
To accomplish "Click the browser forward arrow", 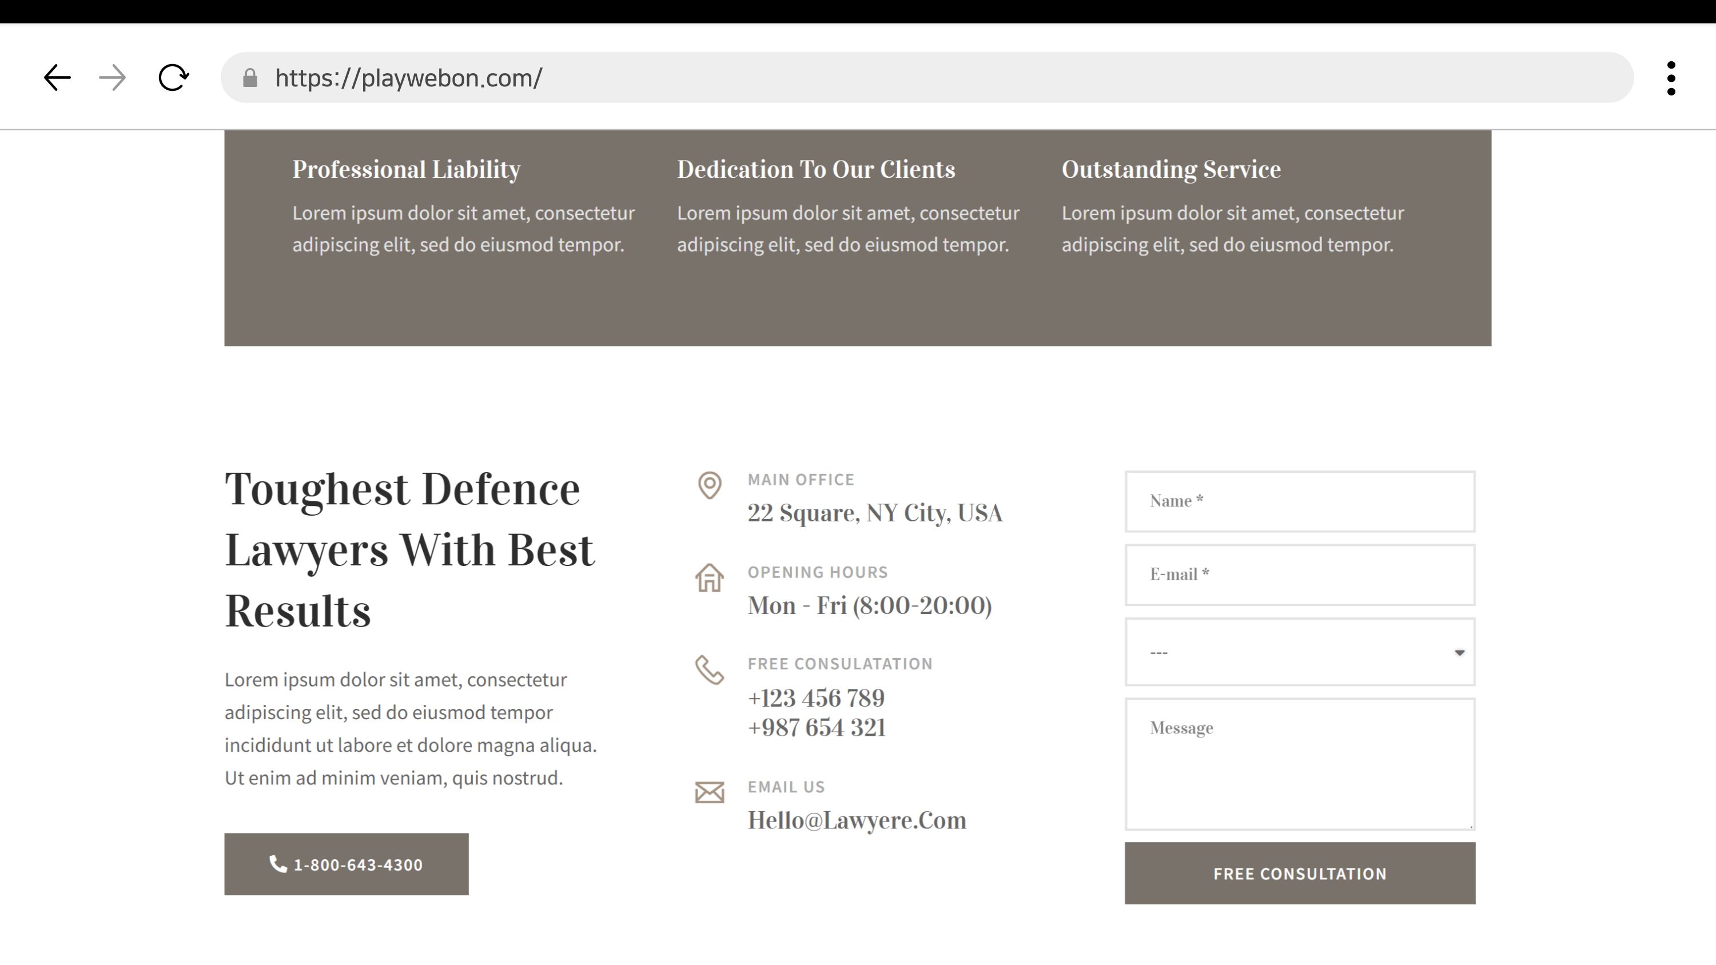I will pos(113,78).
